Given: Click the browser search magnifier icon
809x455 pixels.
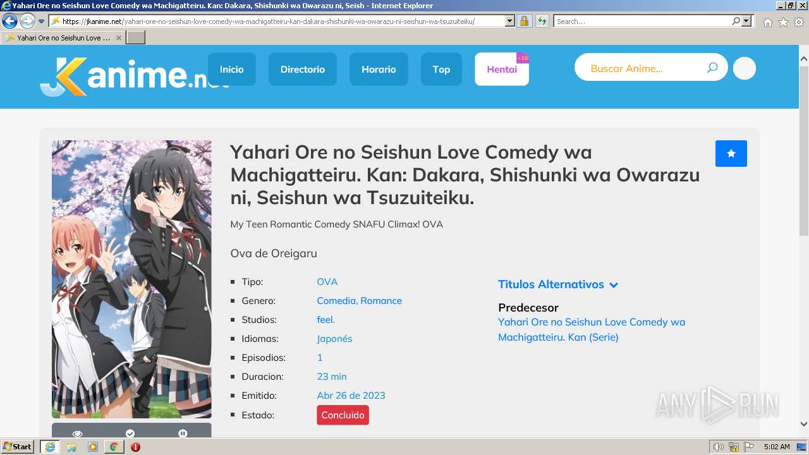Looking at the screenshot, I should tap(736, 21).
